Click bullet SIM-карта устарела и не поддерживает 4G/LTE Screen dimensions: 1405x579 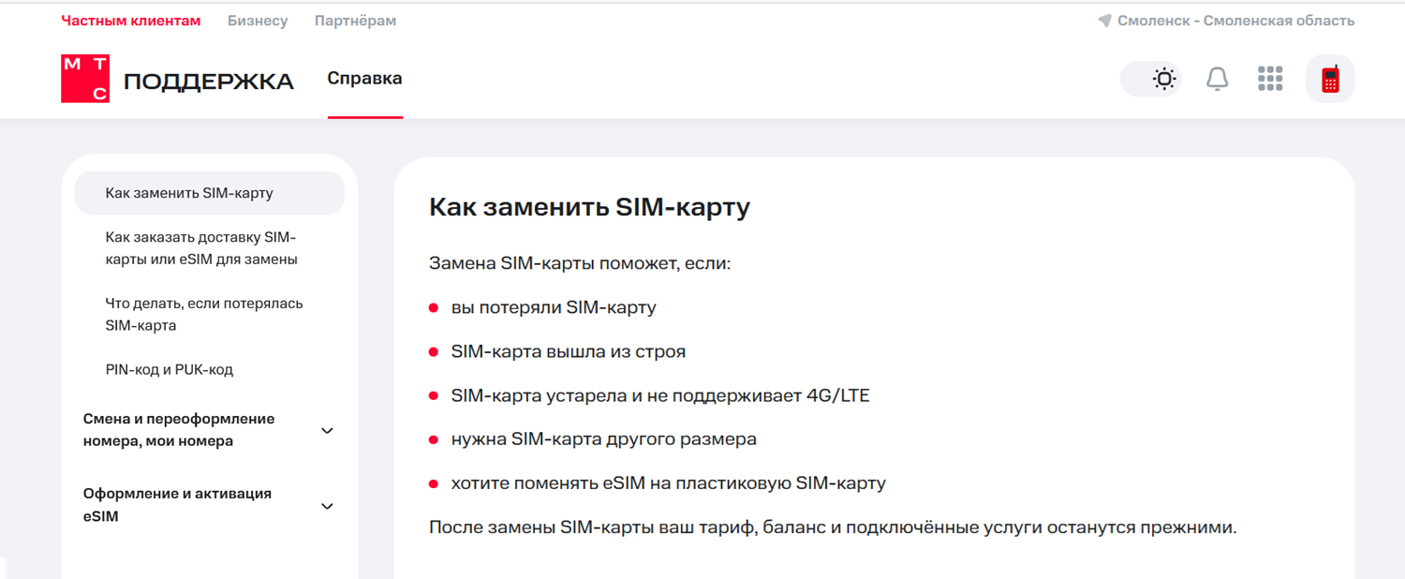660,395
